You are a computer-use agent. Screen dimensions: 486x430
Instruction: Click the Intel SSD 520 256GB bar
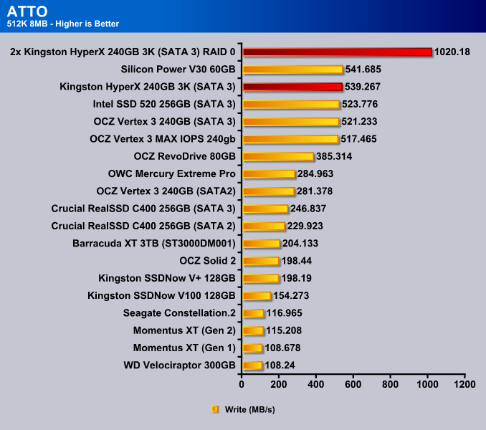click(x=291, y=105)
